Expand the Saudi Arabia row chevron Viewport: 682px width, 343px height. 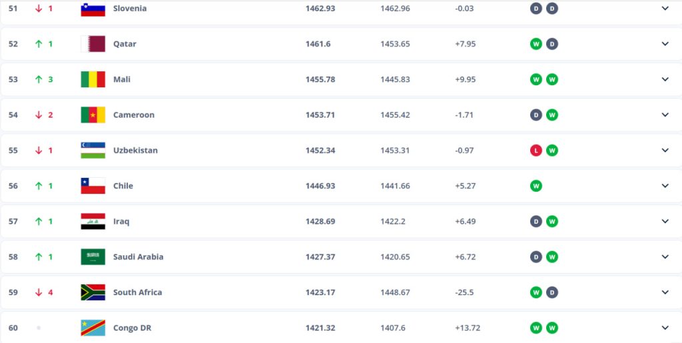coord(665,256)
